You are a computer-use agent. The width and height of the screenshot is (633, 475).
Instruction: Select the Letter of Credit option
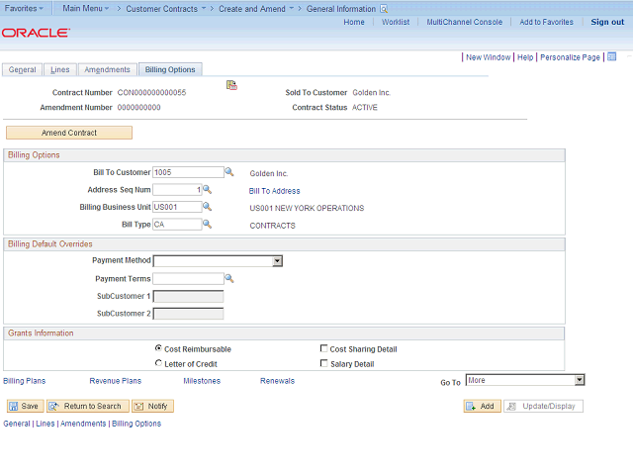pos(158,363)
